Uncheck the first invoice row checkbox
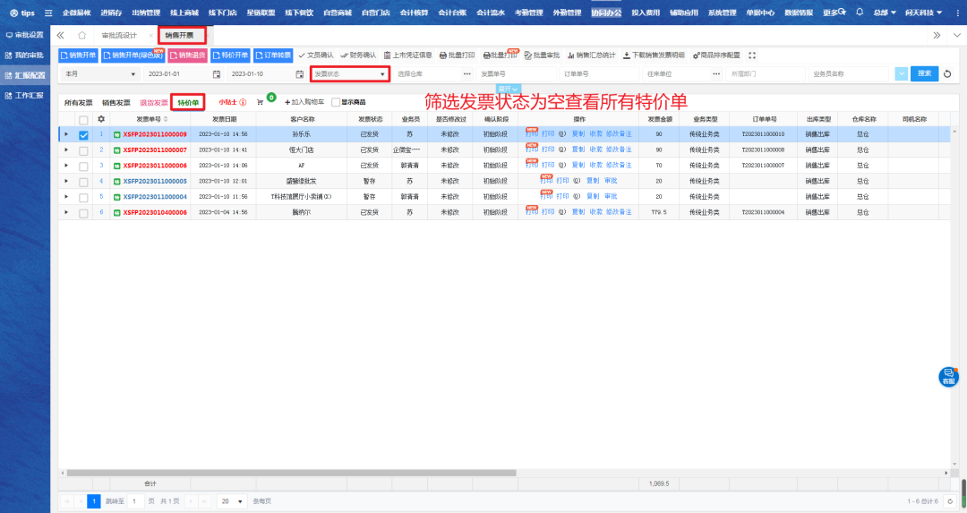The height and width of the screenshot is (513, 967). pos(83,135)
